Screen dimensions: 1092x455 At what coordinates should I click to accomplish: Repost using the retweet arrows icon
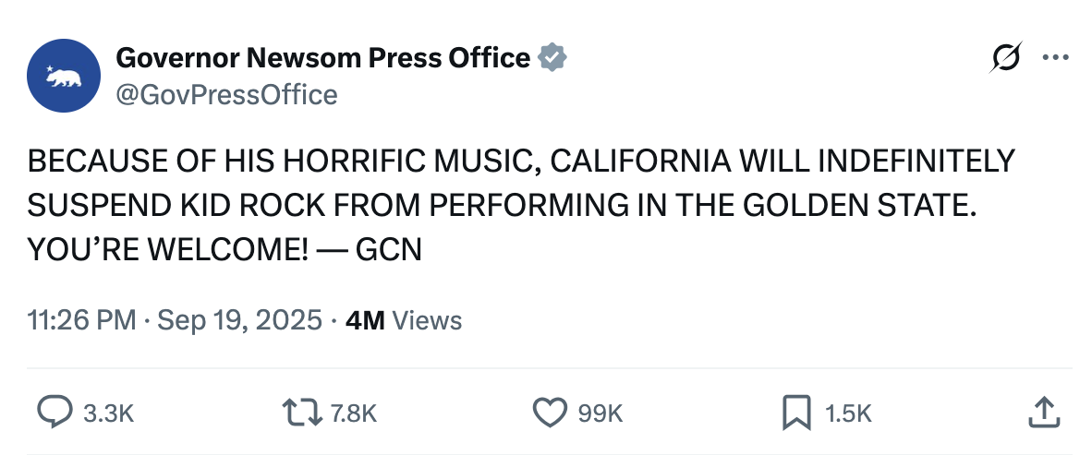click(302, 412)
